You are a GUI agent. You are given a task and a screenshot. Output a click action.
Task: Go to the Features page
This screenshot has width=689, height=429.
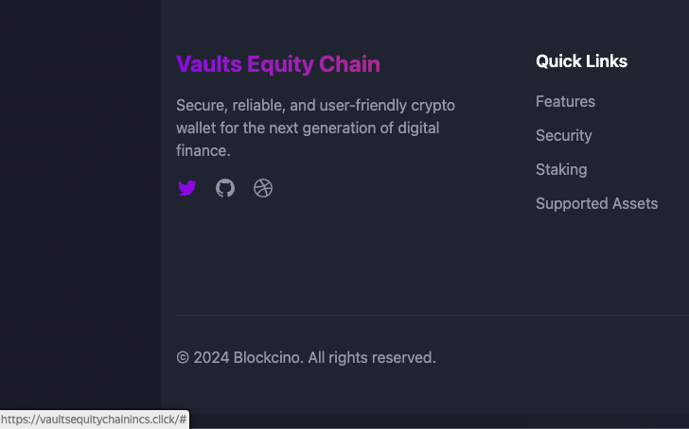click(x=565, y=101)
